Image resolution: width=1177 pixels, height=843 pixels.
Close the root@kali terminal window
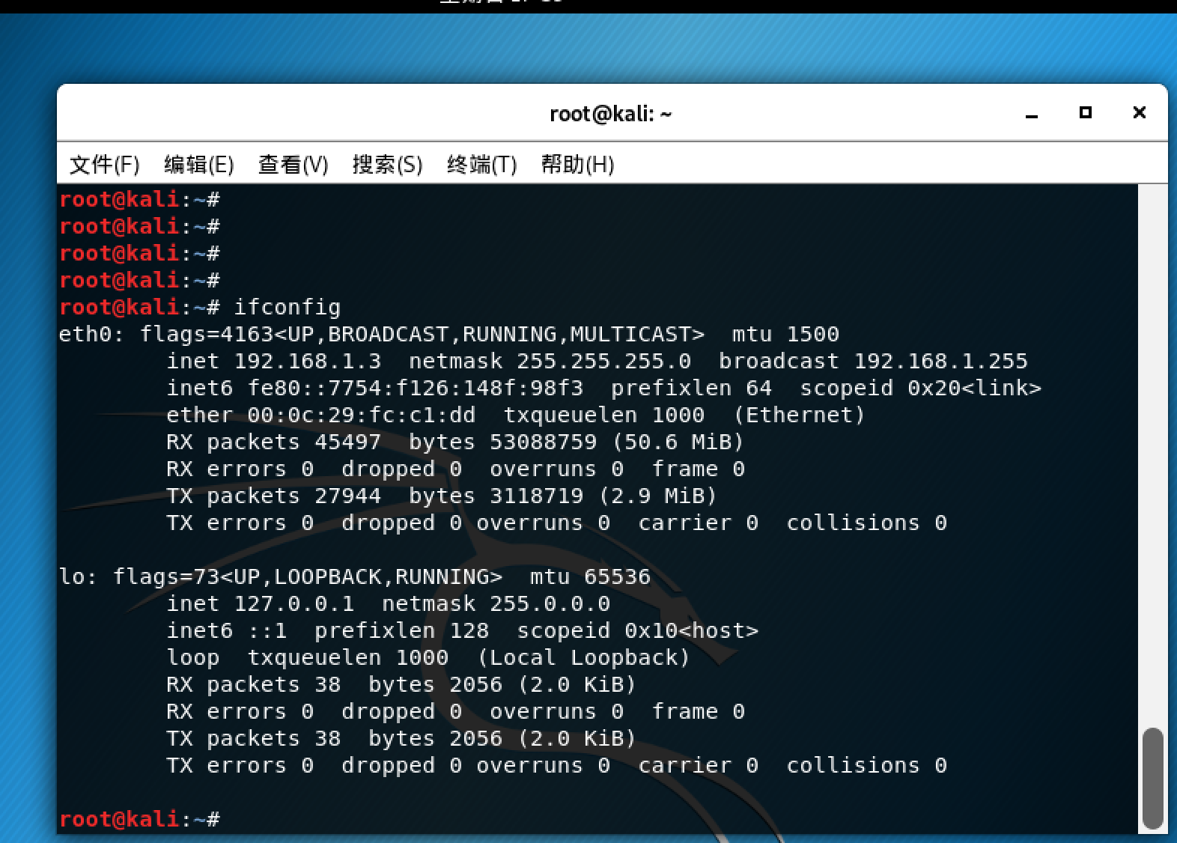coord(1140,113)
